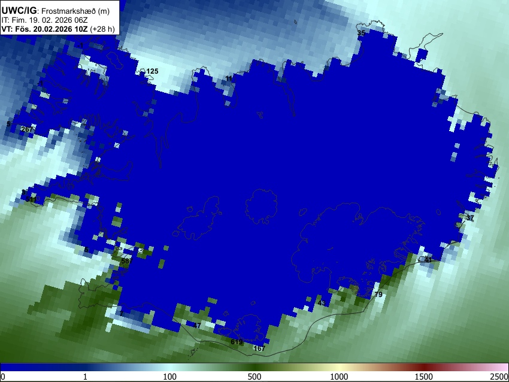Click the station value 11 on the north coast
The height and width of the screenshot is (382, 509).
pos(229,78)
